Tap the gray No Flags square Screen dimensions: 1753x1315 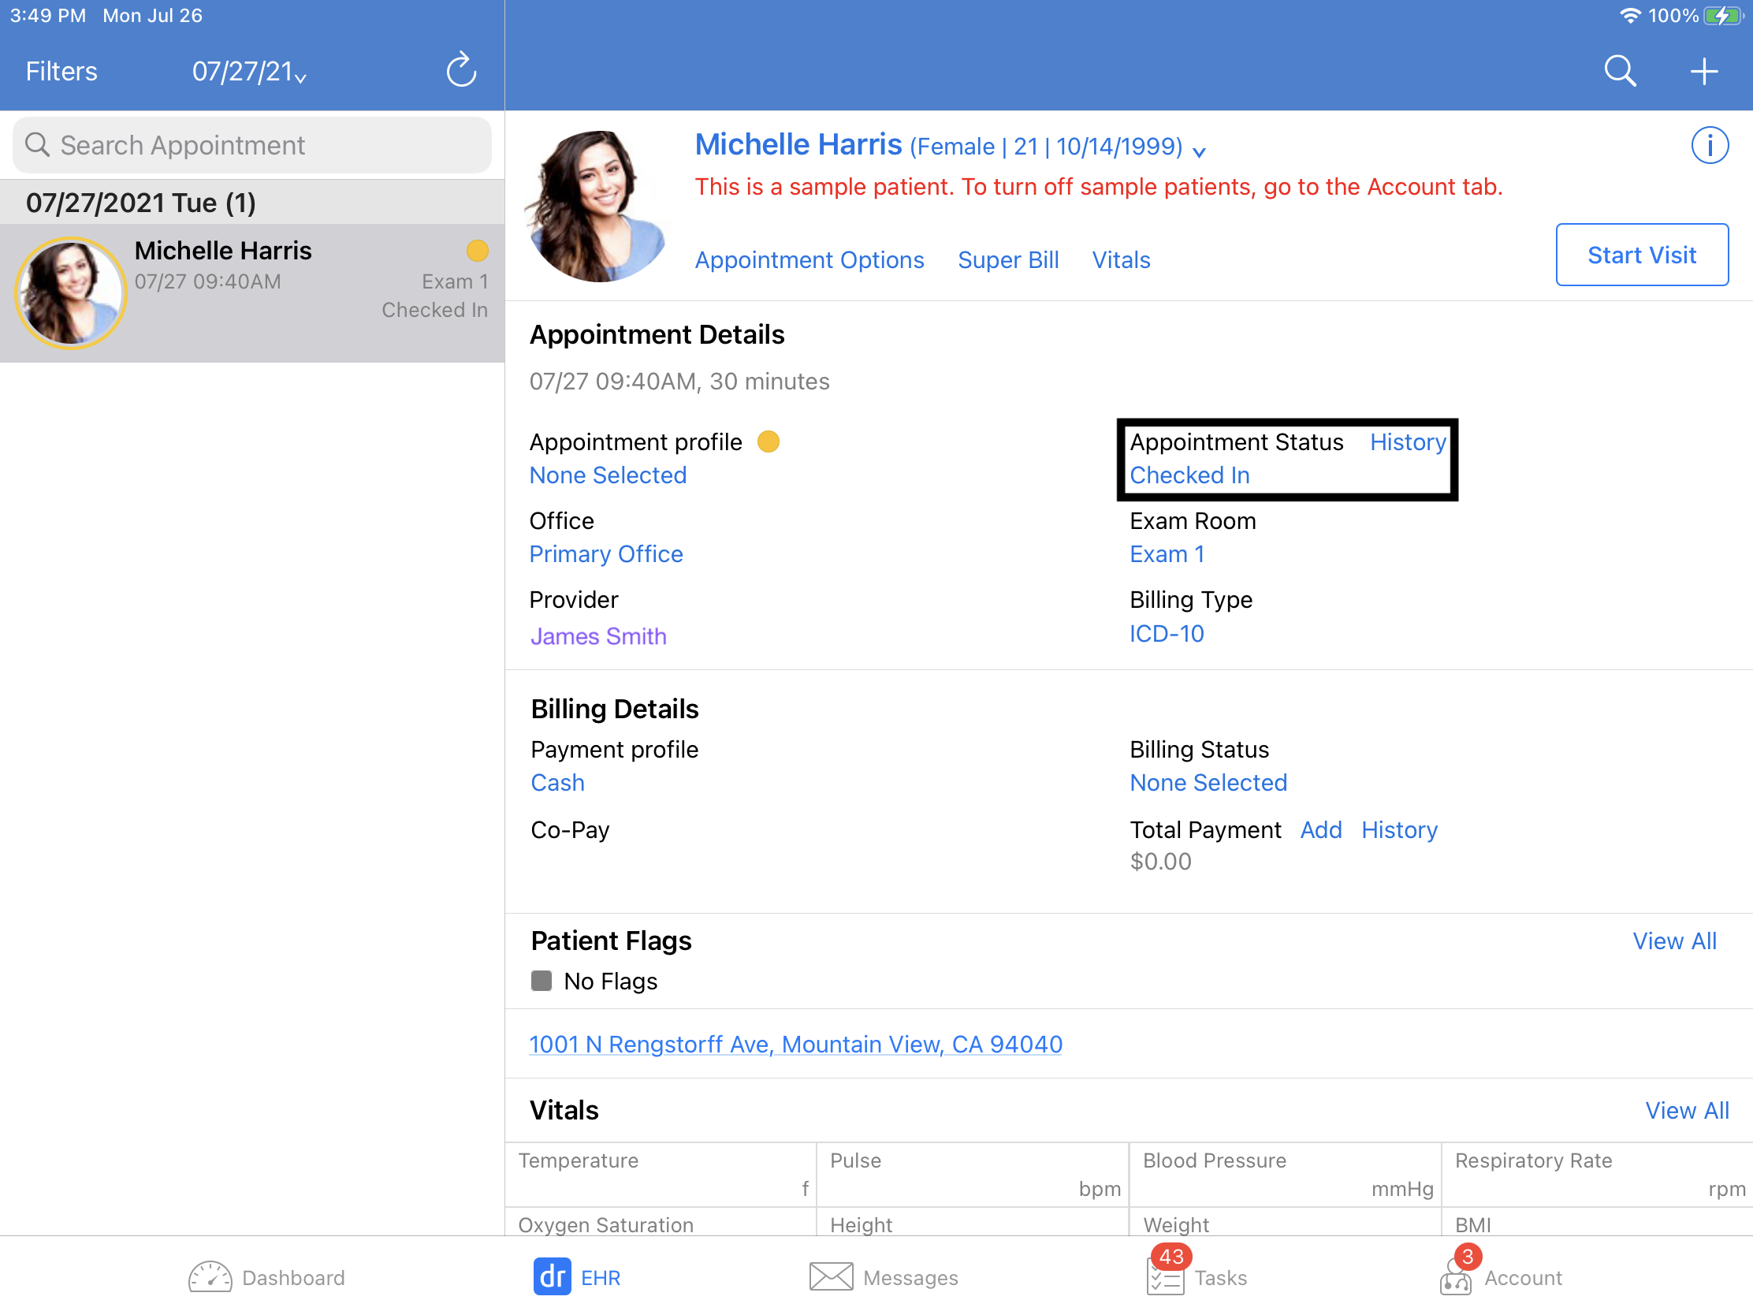click(542, 981)
